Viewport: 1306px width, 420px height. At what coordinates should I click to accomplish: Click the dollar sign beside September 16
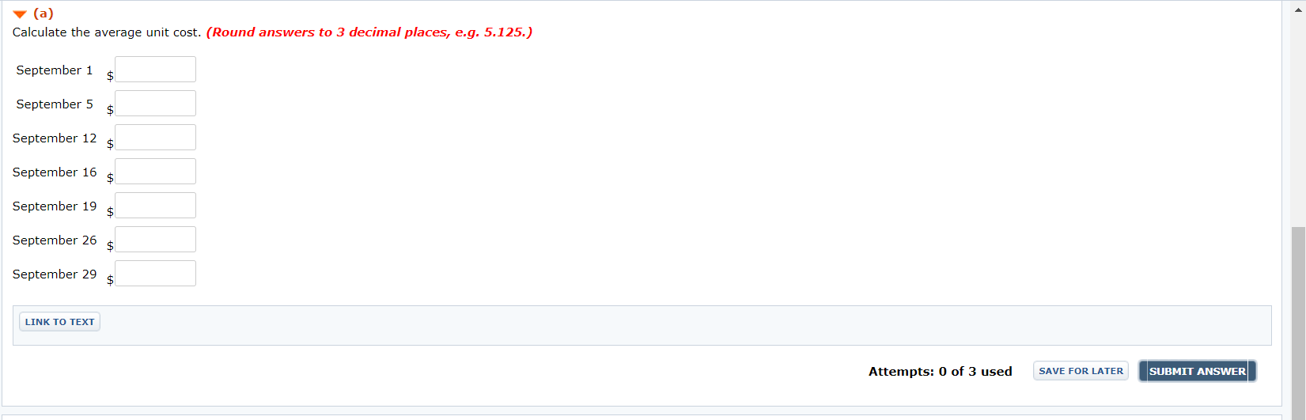pyautogui.click(x=110, y=177)
